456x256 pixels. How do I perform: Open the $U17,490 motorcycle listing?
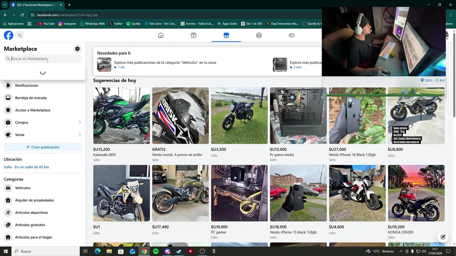click(x=180, y=193)
